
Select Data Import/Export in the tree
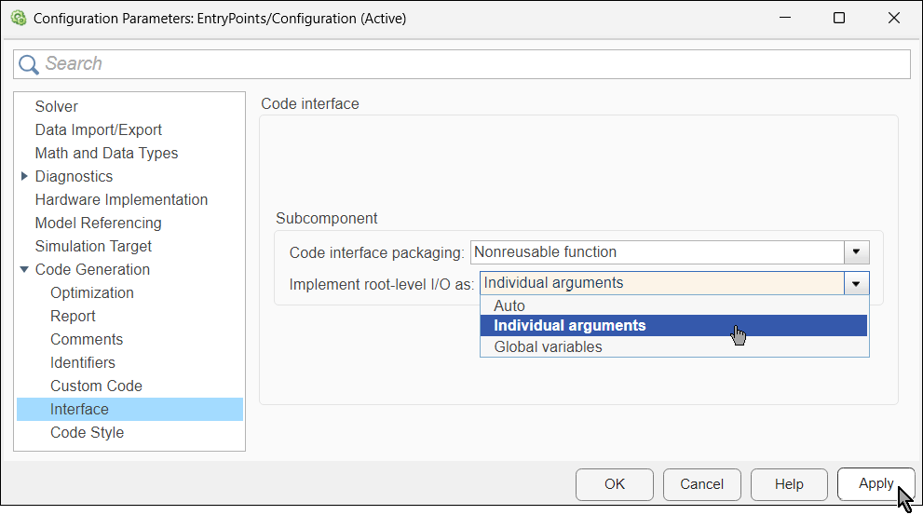[99, 129]
